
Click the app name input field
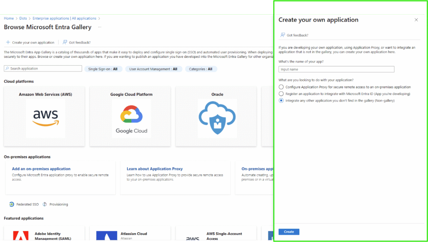336,69
